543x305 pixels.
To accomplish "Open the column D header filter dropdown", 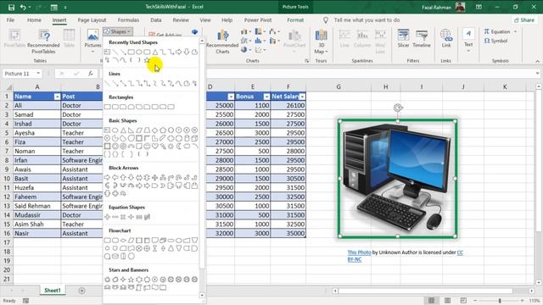I will tap(231, 97).
